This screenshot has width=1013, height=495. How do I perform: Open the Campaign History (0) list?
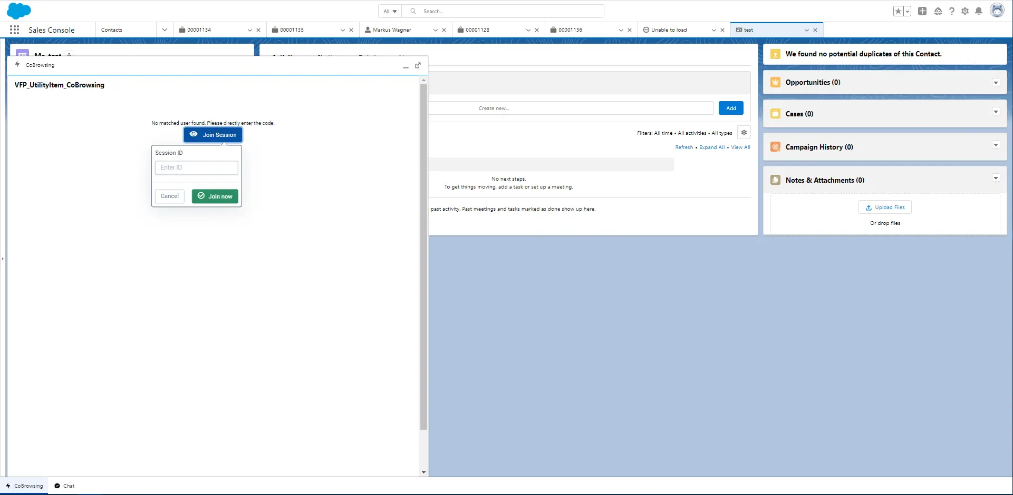point(819,147)
